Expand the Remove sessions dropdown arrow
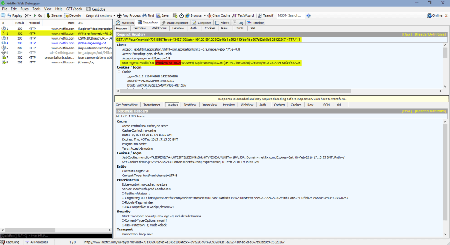 coord(30,15)
